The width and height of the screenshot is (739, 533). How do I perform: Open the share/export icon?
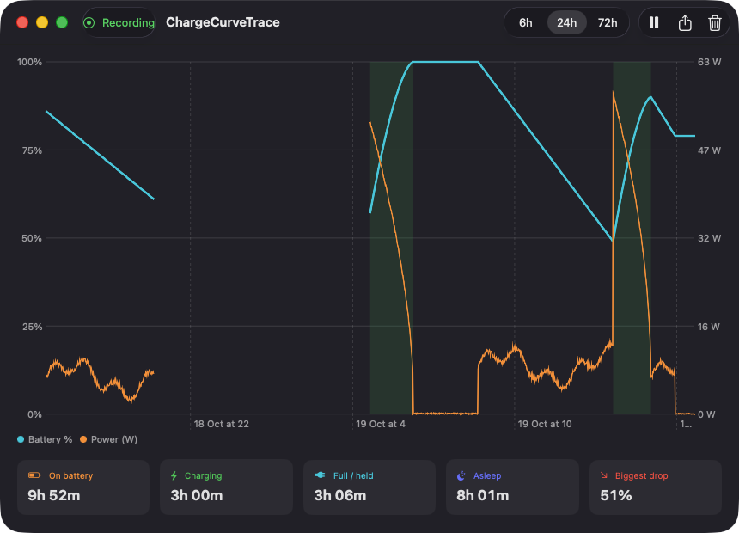[x=685, y=22]
